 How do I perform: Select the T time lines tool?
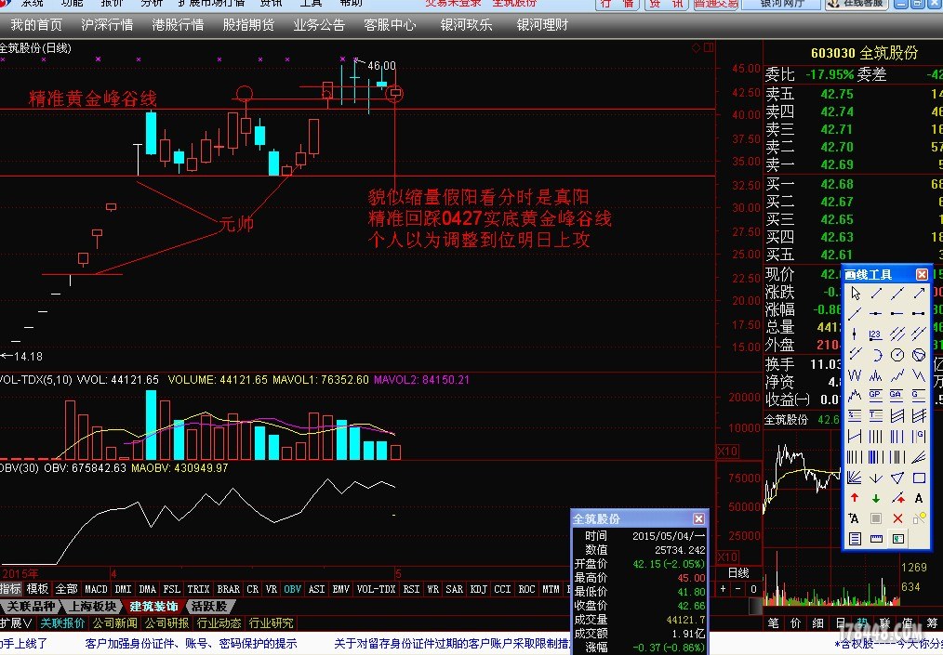(876, 416)
